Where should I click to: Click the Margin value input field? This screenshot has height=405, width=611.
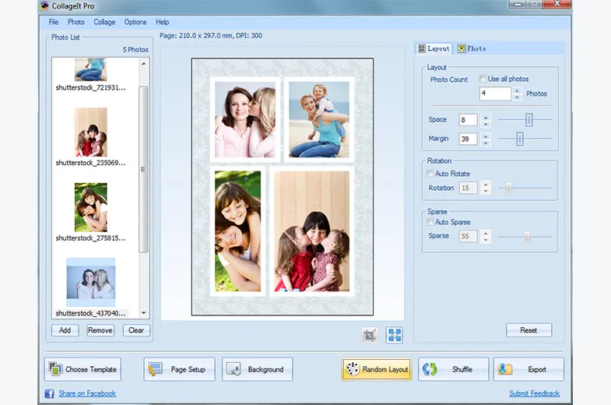click(x=468, y=139)
